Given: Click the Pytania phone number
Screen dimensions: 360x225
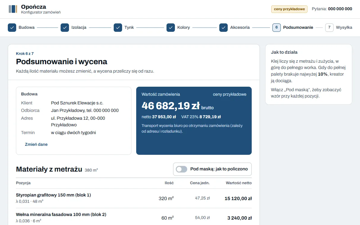Looking at the screenshot, I should [340, 9].
